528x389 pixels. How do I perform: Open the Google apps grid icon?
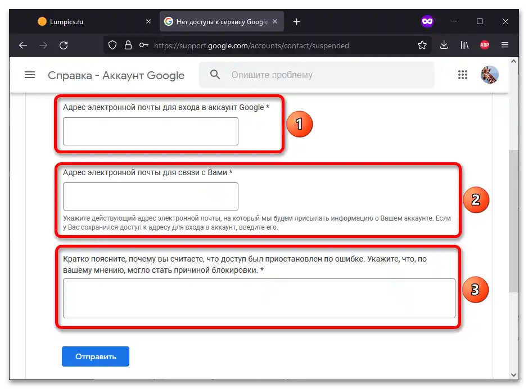(x=463, y=75)
